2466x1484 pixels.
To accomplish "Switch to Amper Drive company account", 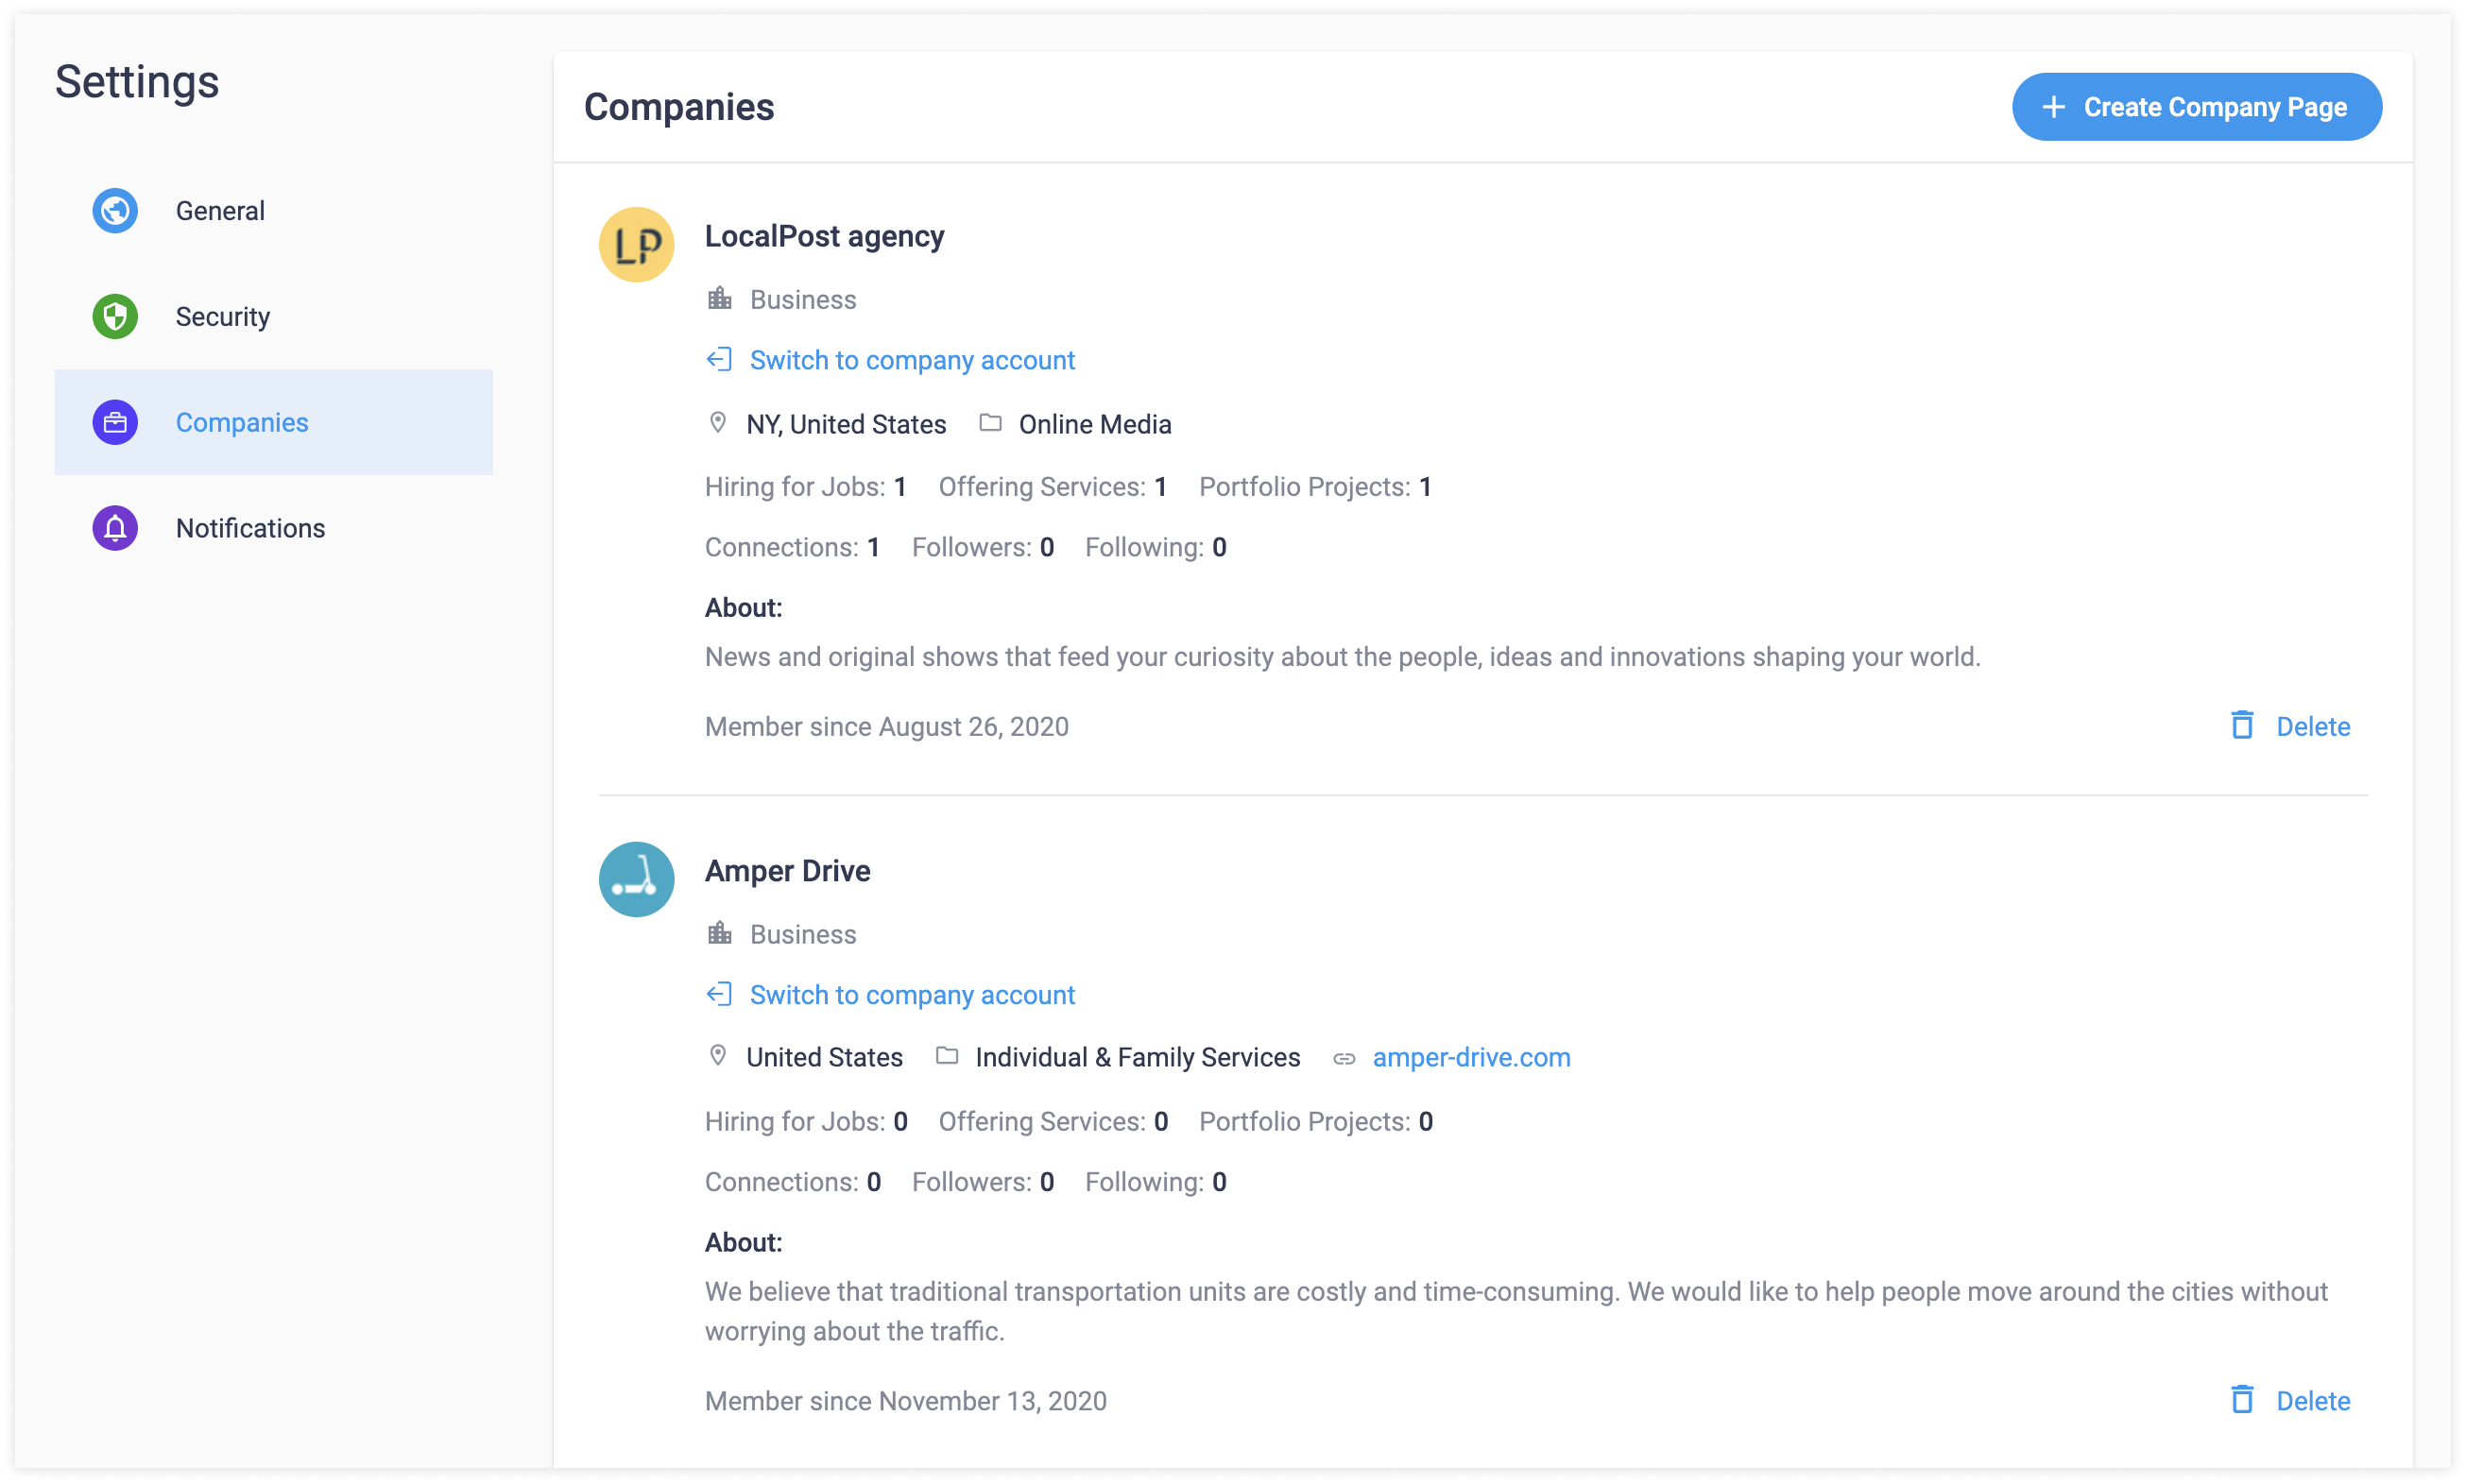I will 912,995.
